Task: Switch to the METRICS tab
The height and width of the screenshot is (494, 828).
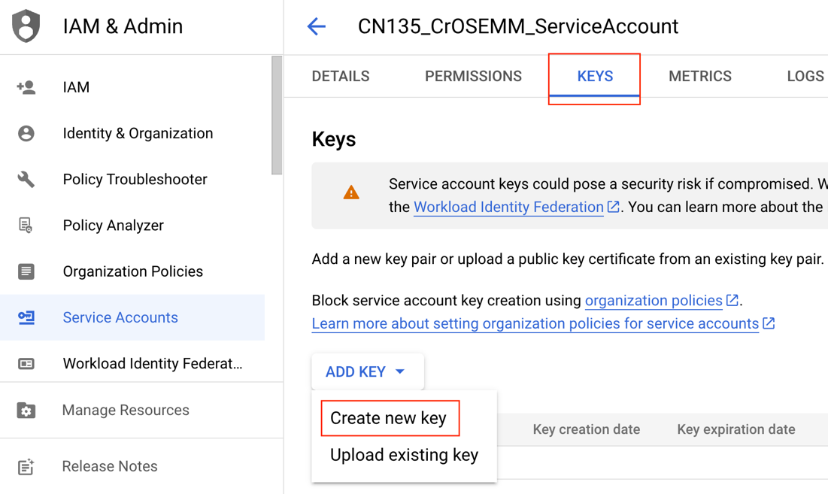Action: (x=699, y=77)
